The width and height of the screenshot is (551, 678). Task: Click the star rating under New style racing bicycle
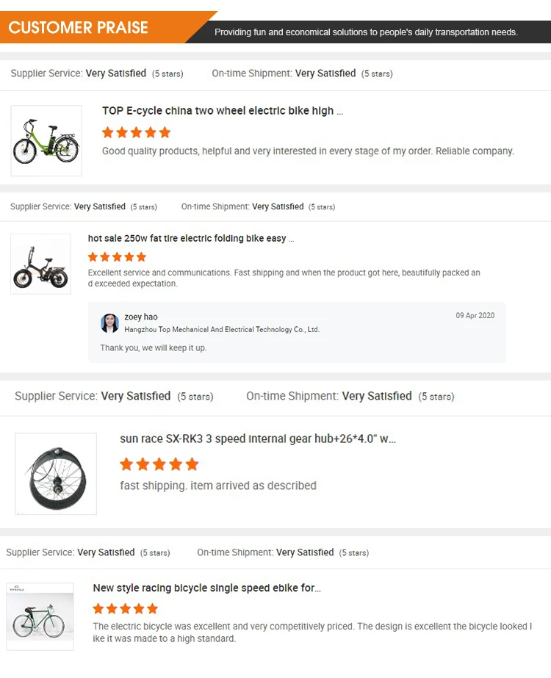(125, 609)
